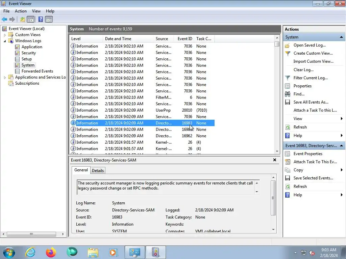
Task: Click preview pane scrollbar down arrow
Action: point(273,229)
